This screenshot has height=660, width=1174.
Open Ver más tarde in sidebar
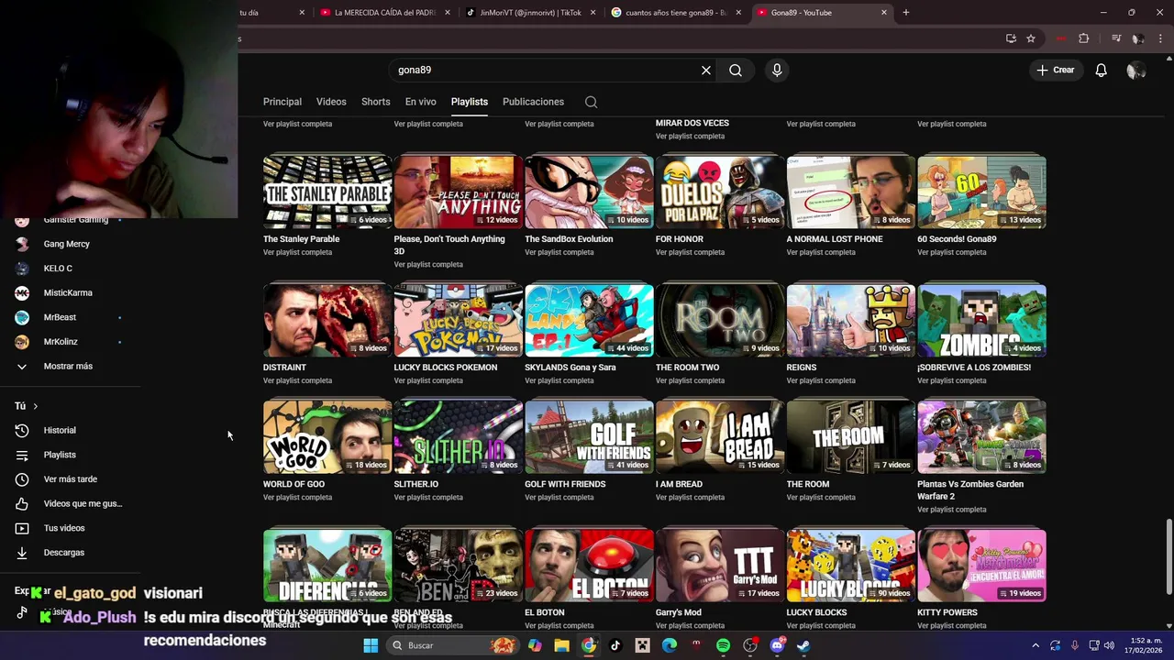[70, 478]
